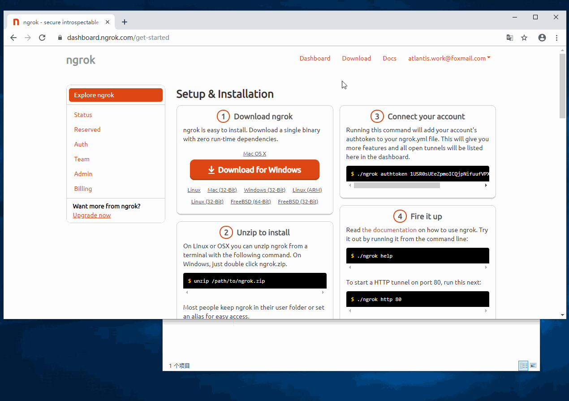This screenshot has height=401, width=569.
Task: Click the padlock site info icon
Action: click(60, 38)
